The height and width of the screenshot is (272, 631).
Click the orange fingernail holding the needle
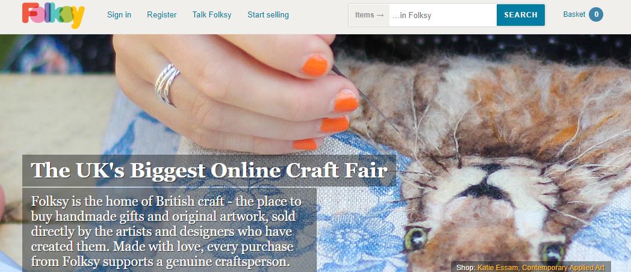(315, 66)
